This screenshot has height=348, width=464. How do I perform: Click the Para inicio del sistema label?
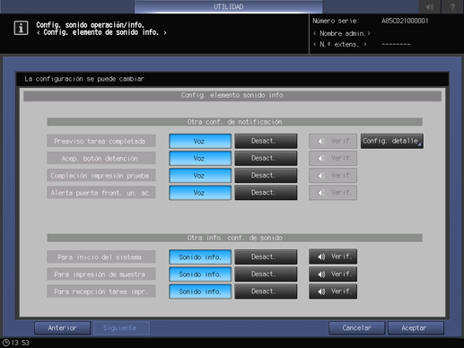point(101,257)
